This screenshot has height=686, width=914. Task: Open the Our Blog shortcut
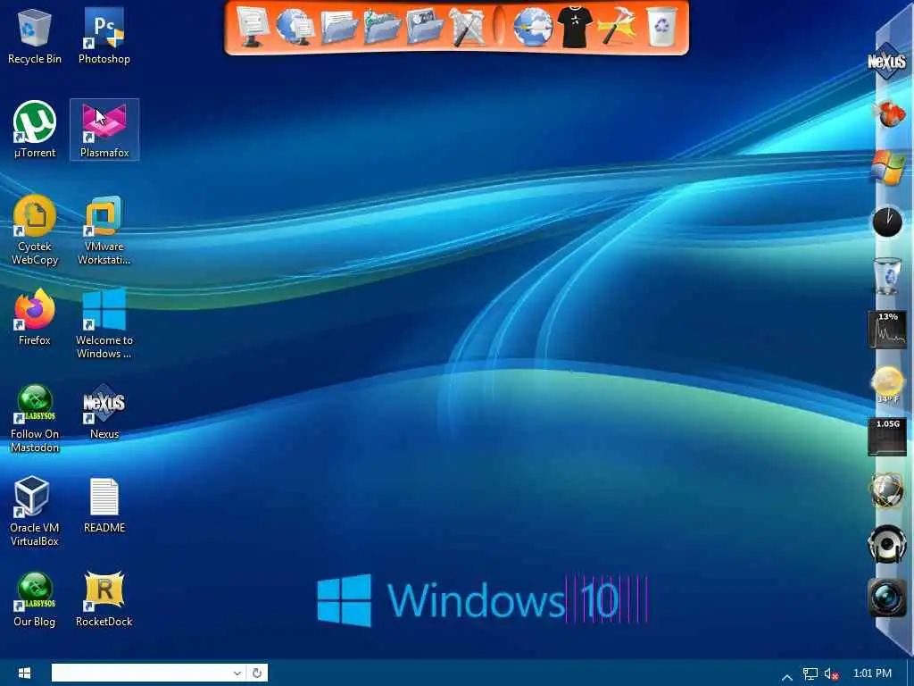(35, 599)
